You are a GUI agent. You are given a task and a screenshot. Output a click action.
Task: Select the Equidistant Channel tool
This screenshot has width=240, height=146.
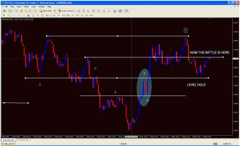(28, 15)
